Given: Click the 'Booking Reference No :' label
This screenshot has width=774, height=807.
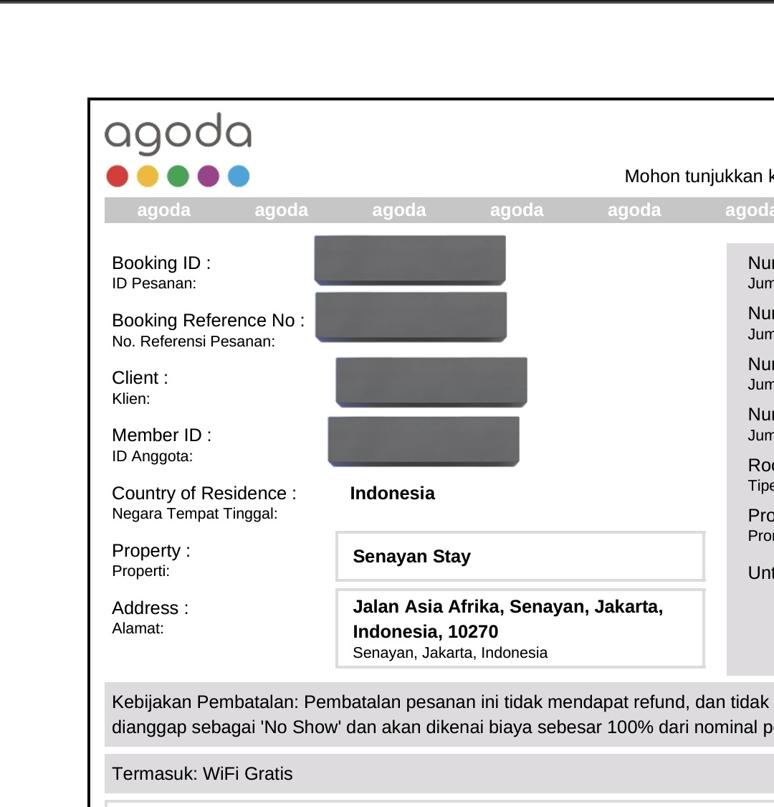Looking at the screenshot, I should point(209,321).
